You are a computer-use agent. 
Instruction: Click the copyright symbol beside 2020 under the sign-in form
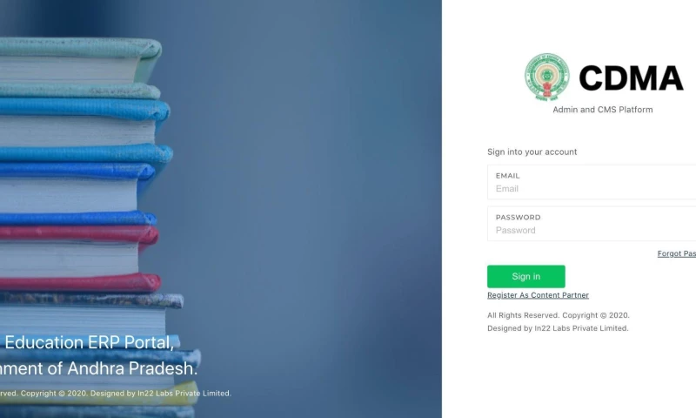coord(603,315)
